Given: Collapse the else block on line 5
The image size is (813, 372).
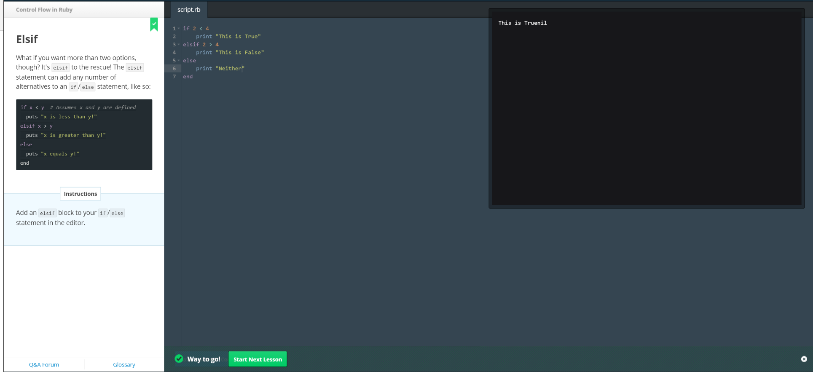Looking at the screenshot, I should 179,61.
